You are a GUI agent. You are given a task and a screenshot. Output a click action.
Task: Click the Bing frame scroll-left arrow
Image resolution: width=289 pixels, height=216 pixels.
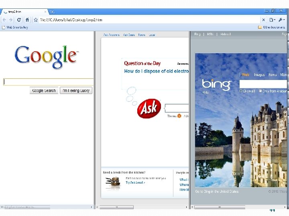click(x=192, y=207)
